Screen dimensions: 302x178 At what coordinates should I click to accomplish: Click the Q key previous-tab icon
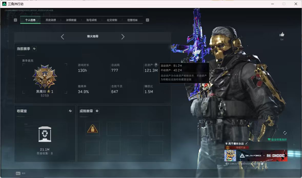pos(15,20)
